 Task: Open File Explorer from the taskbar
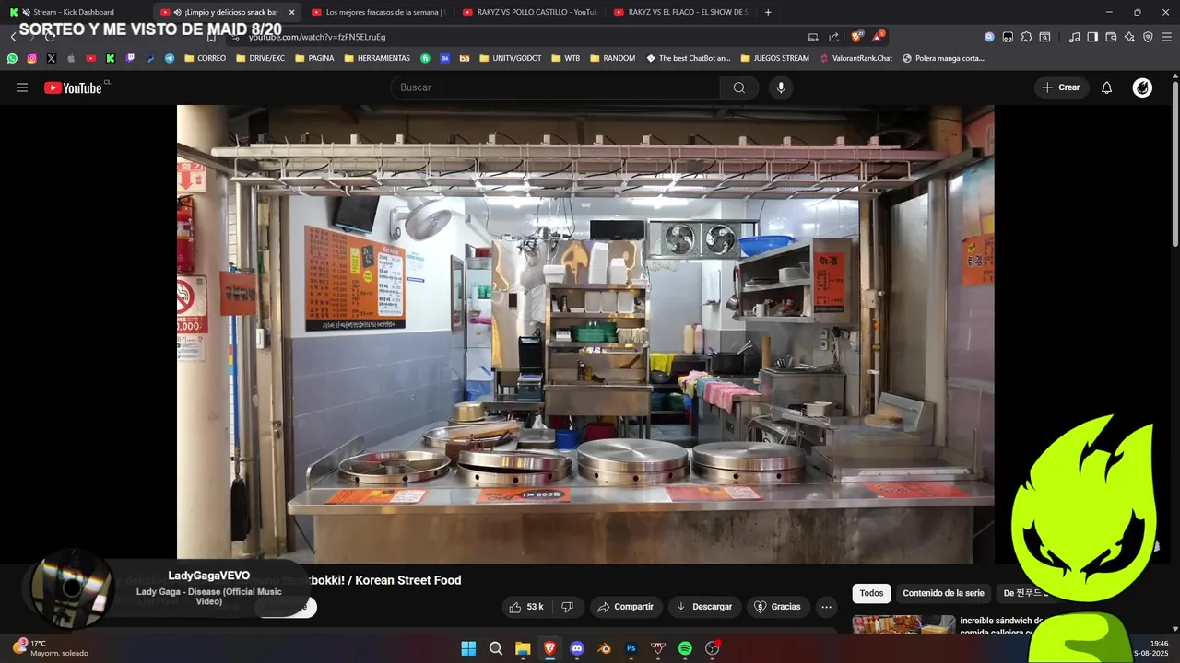point(523,648)
